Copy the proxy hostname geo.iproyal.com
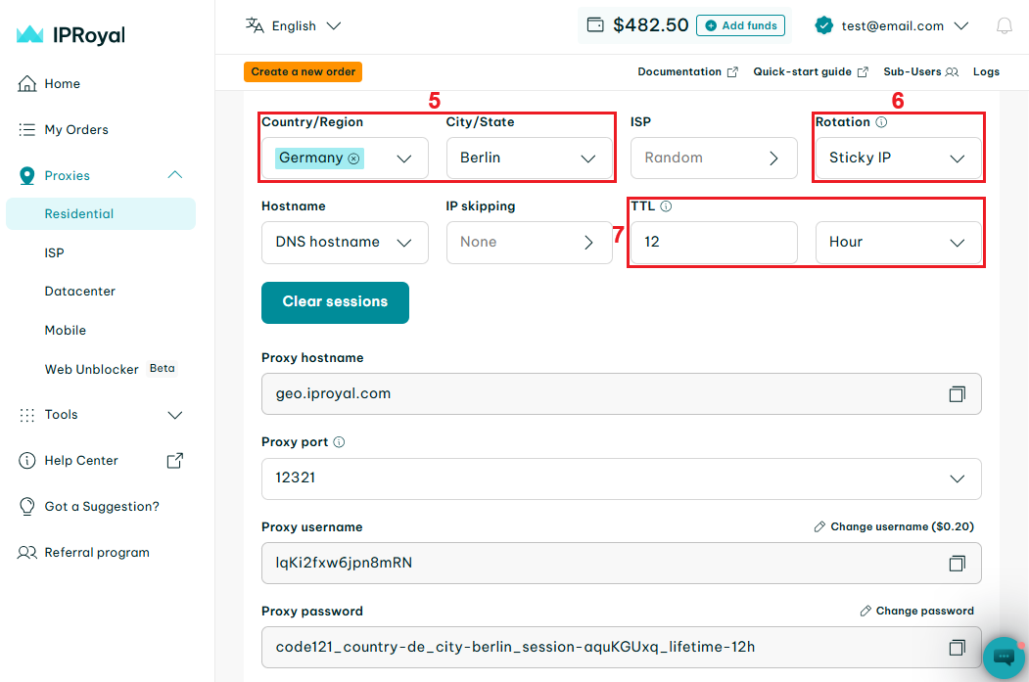The height and width of the screenshot is (682, 1029). coord(957,394)
